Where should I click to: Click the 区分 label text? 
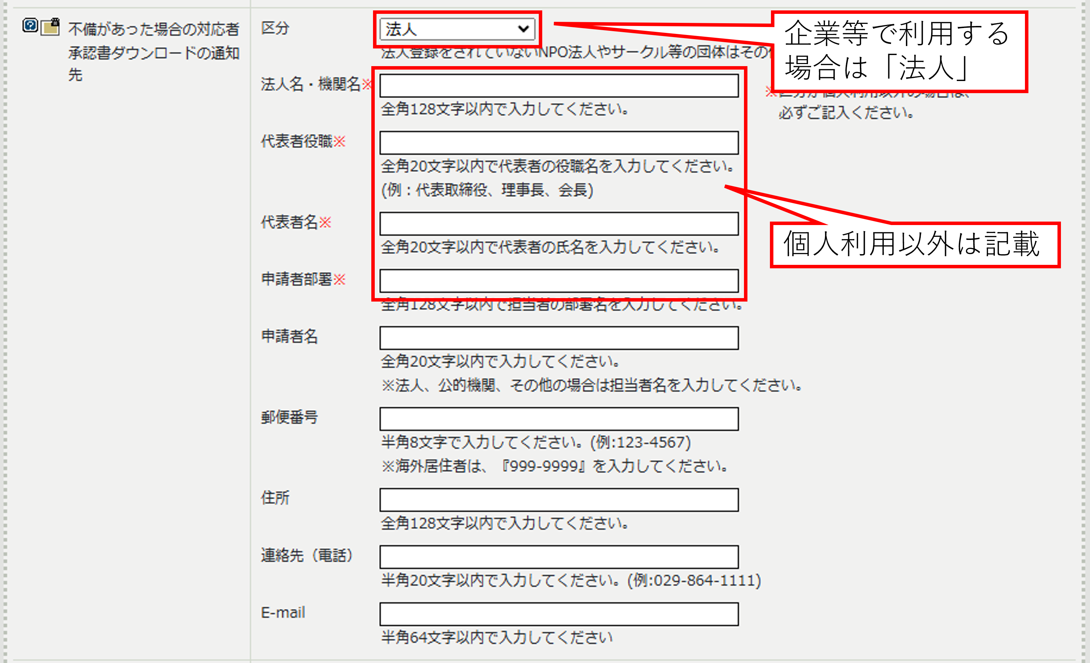click(275, 28)
